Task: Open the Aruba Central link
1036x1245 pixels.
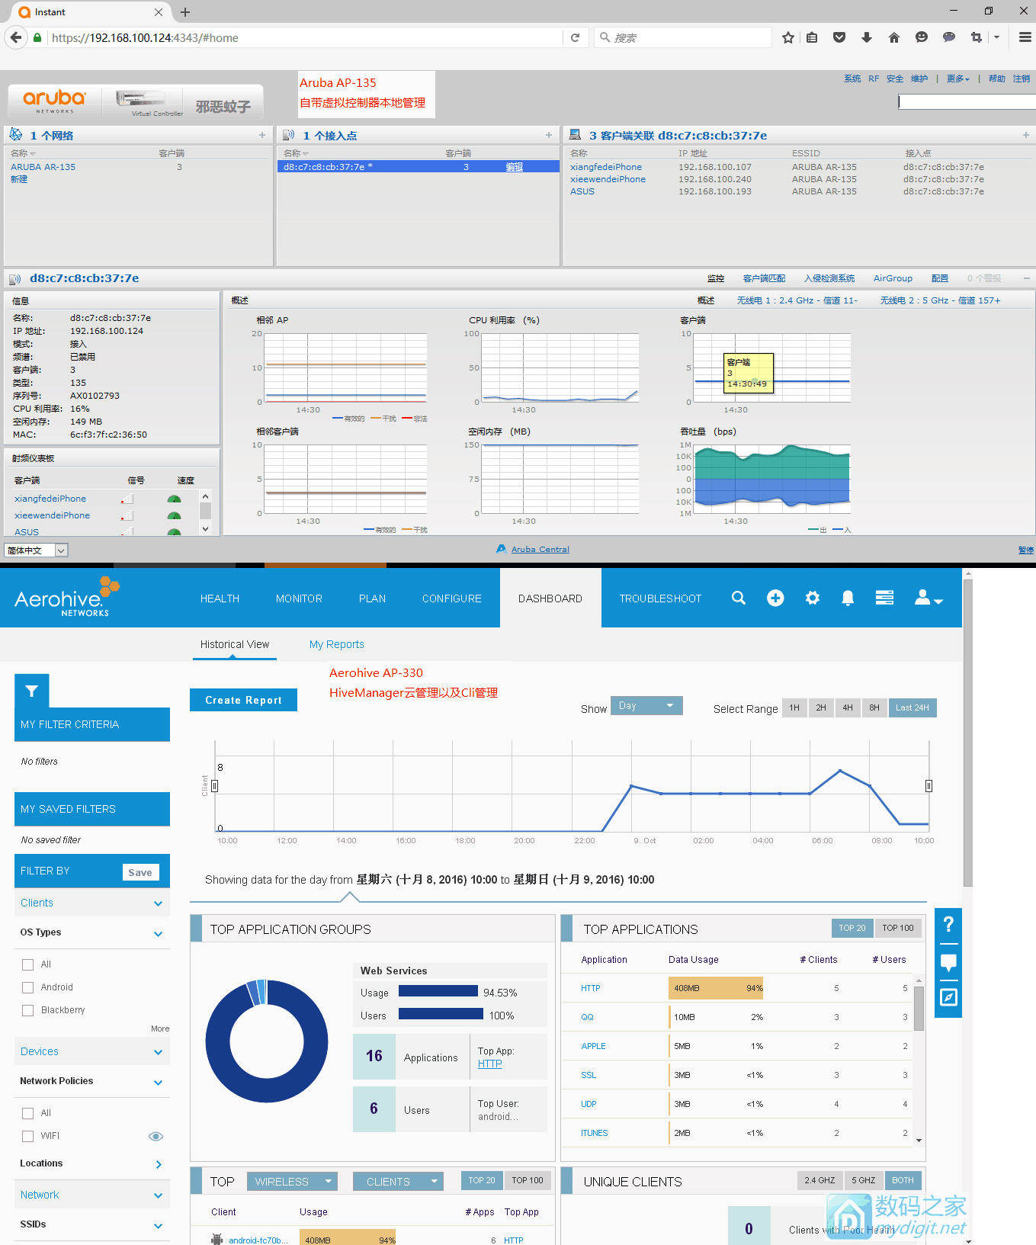Action: tap(540, 549)
